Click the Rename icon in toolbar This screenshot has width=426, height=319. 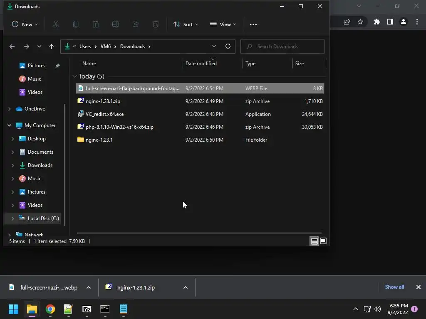116,25
